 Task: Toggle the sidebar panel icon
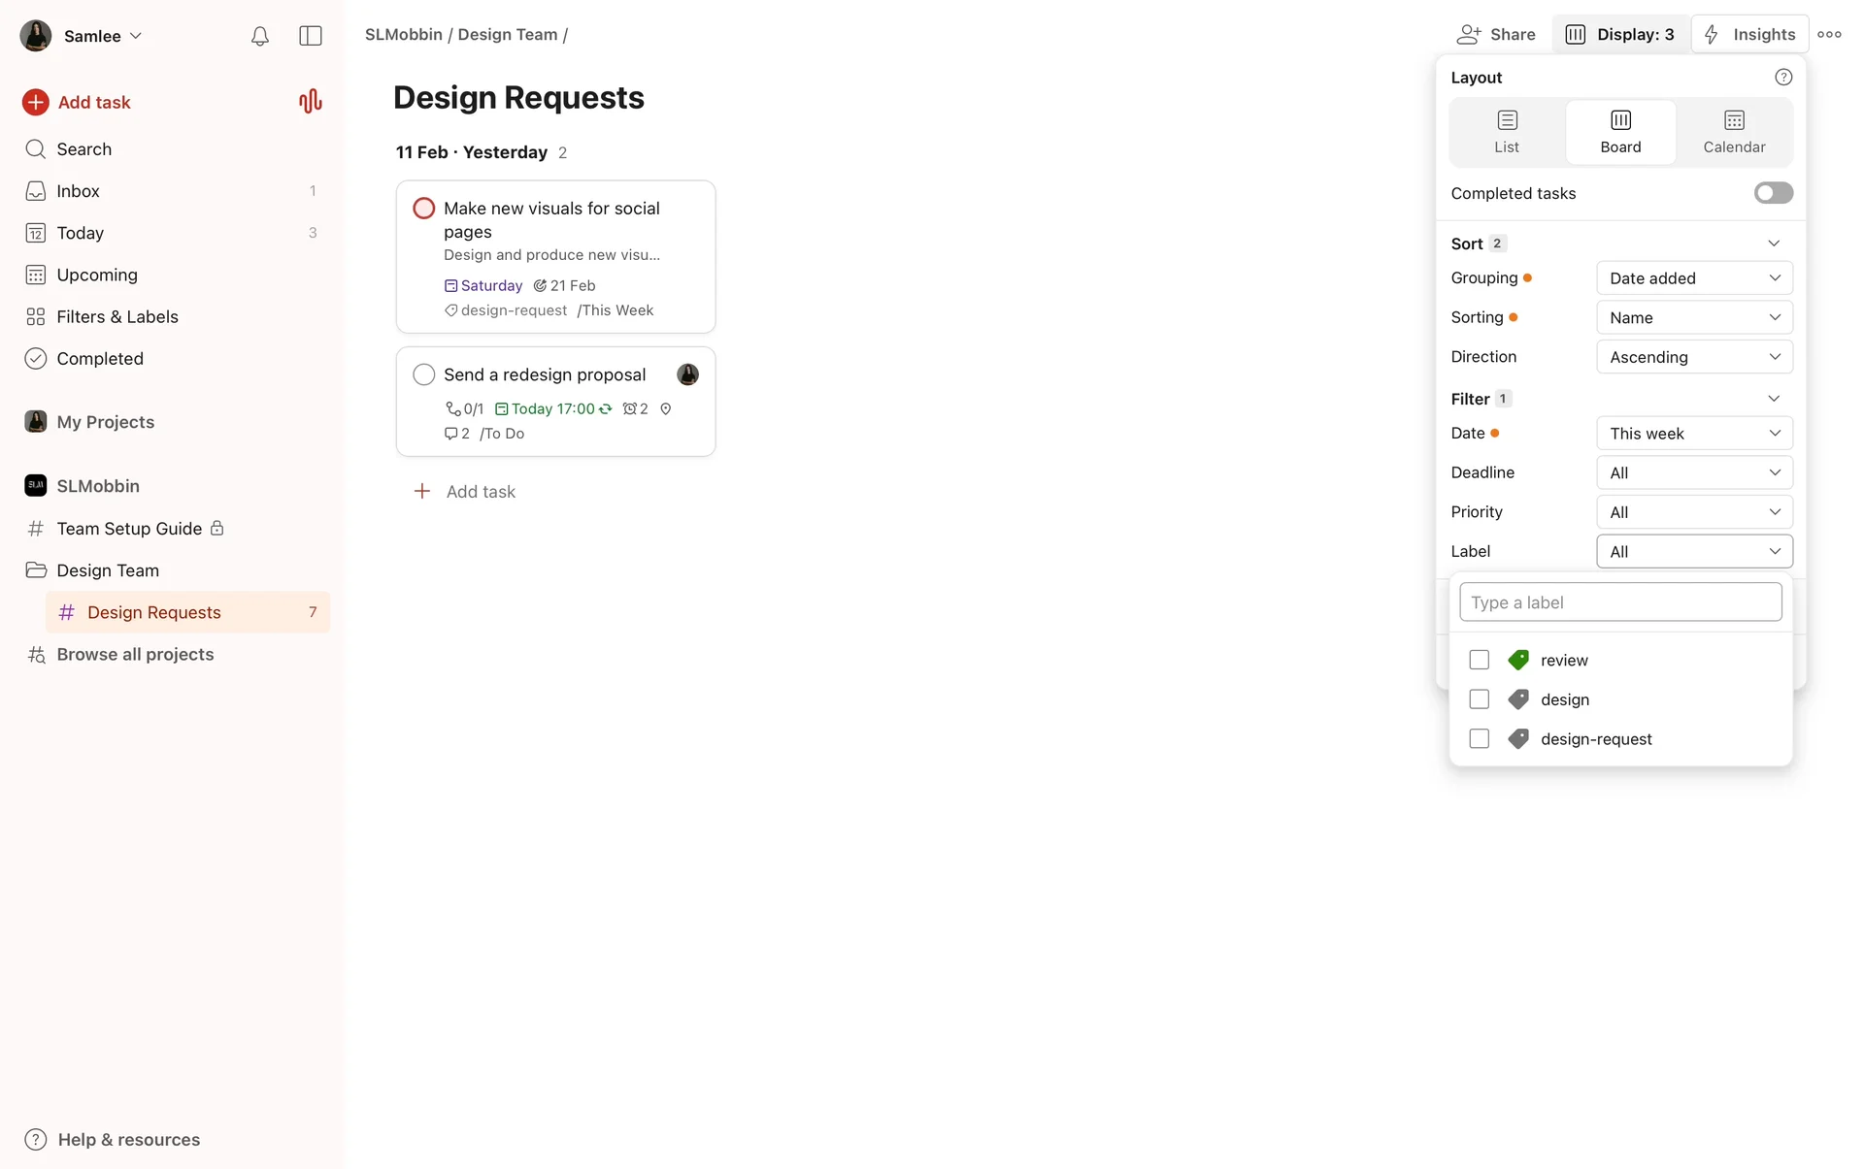(311, 36)
